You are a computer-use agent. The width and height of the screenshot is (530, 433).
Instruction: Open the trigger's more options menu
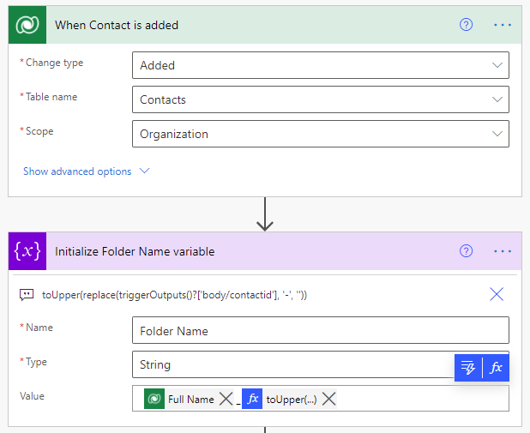tap(503, 25)
